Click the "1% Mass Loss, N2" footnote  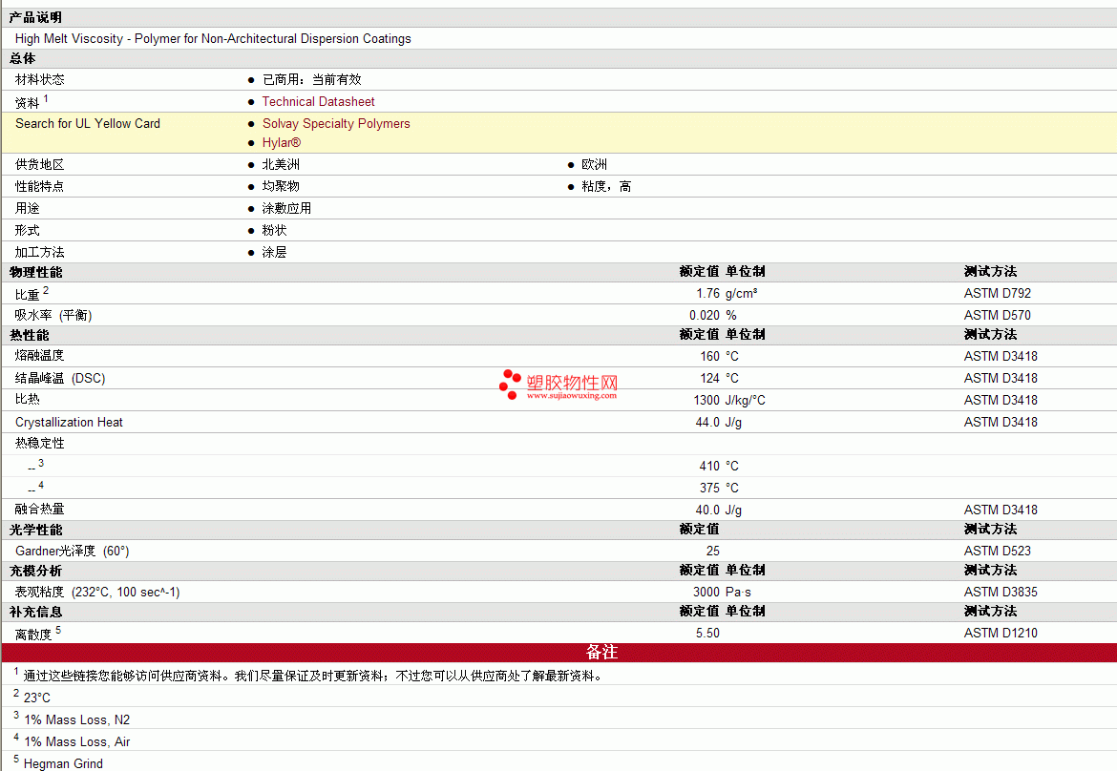[x=77, y=720]
